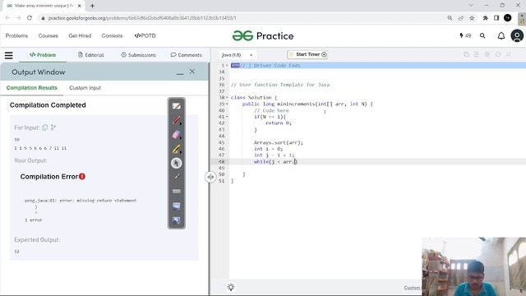Click the small stylus icon in annotation bar

coord(177,177)
